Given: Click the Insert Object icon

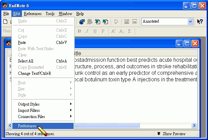Looking at the screenshot, I should pyautogui.click(x=135, y=22).
